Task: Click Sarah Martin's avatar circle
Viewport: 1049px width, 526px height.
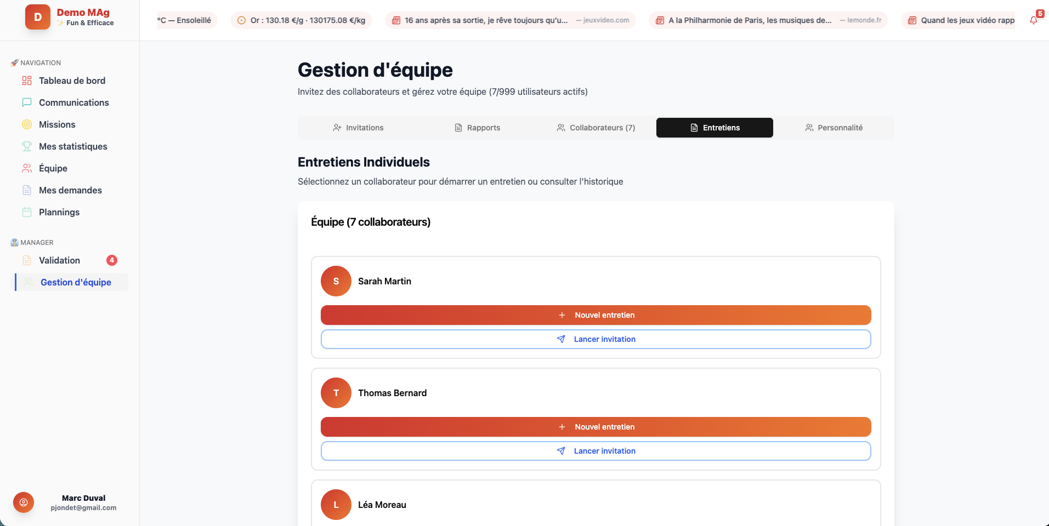Action: pos(336,281)
